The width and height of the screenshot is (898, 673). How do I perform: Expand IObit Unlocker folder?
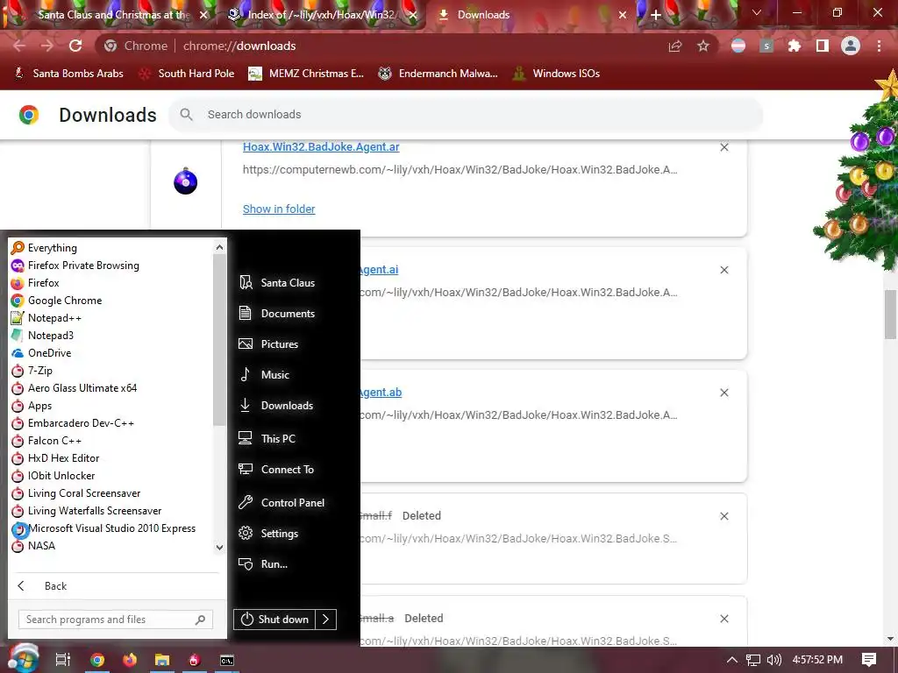pos(111,476)
